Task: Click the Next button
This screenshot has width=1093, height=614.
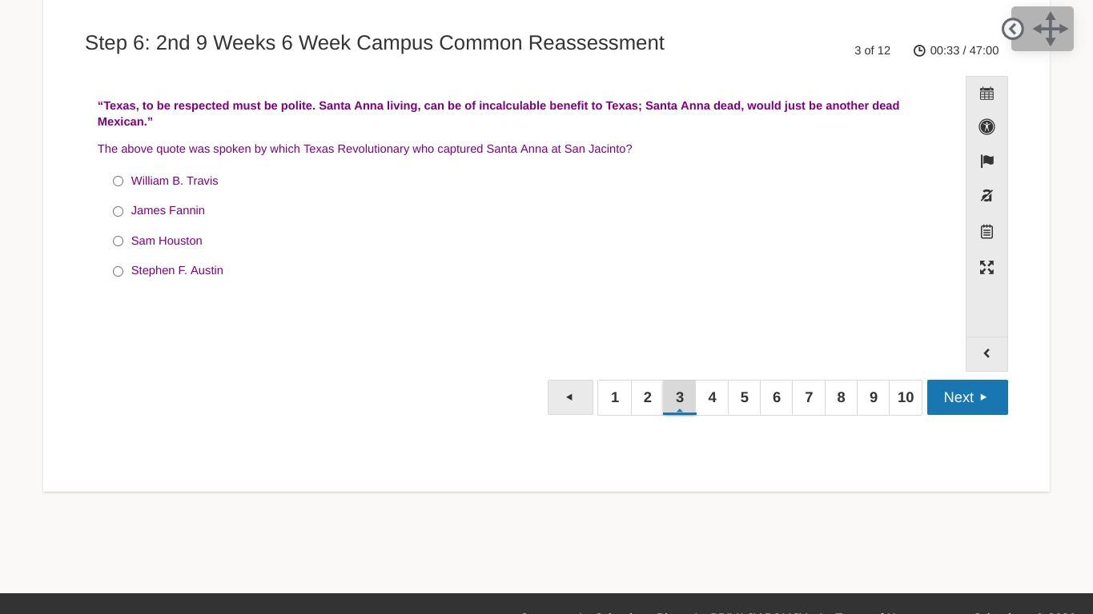Action: (966, 397)
